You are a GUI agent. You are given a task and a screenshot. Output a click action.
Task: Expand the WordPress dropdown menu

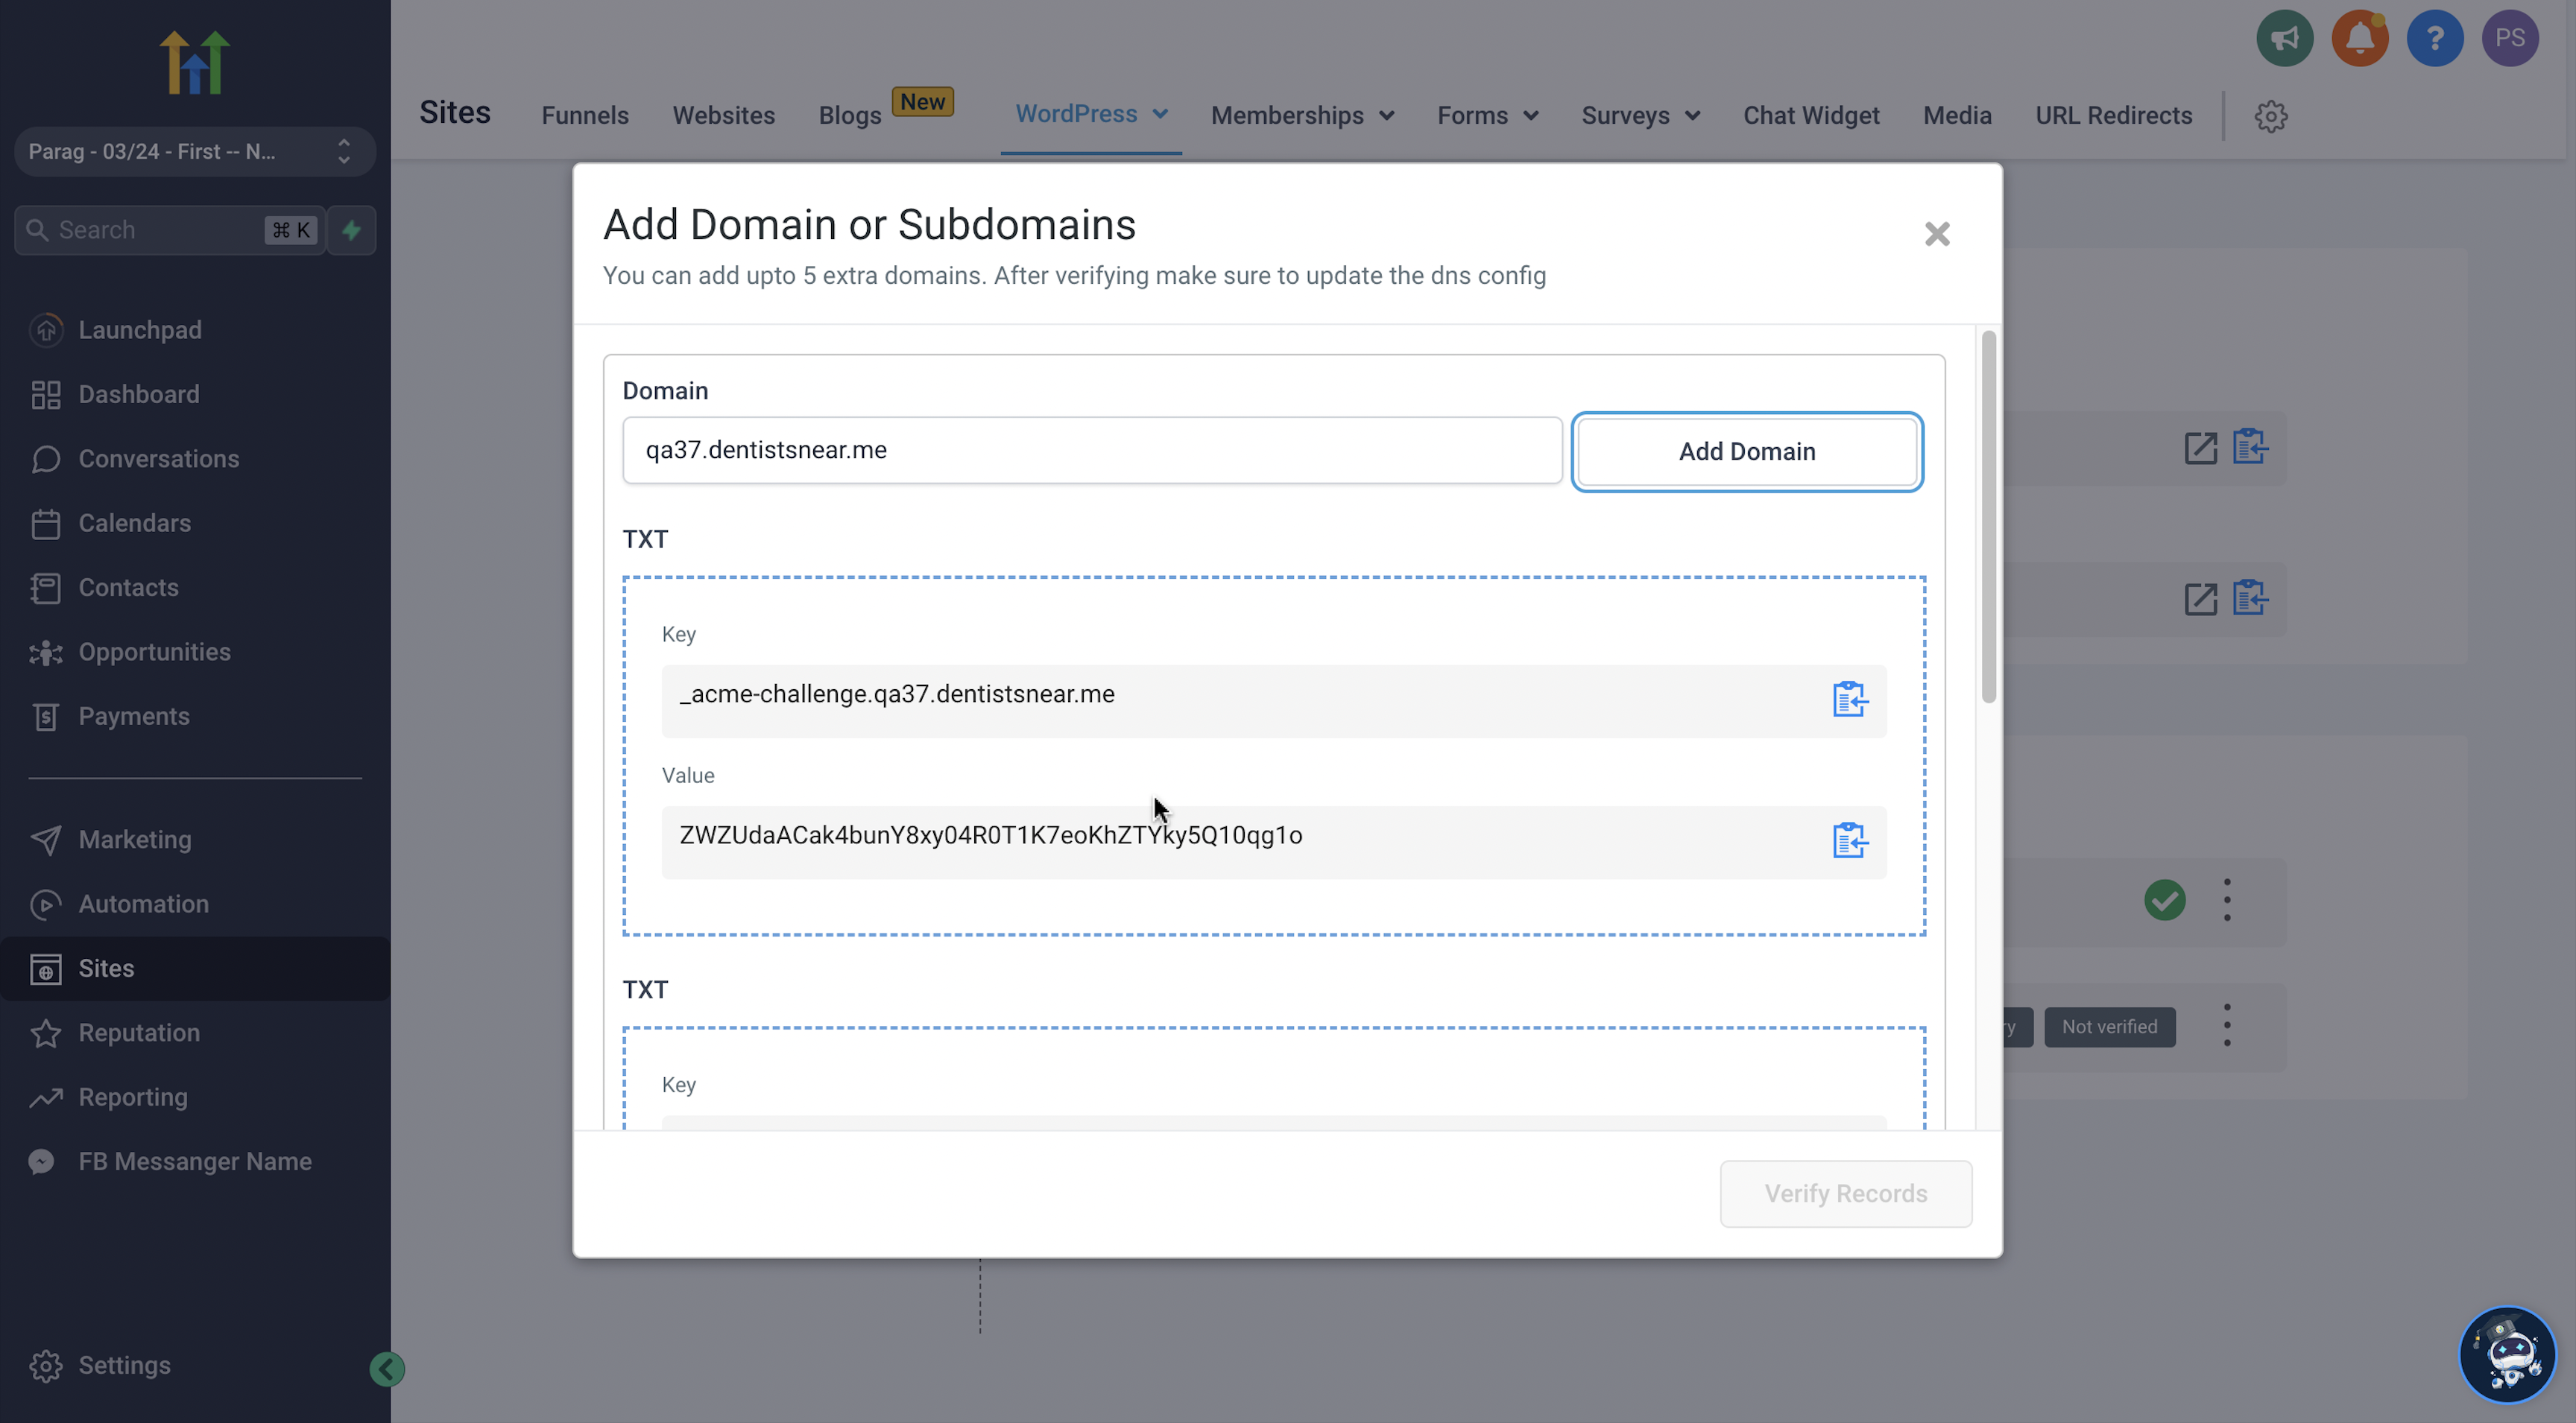pyautogui.click(x=1091, y=114)
